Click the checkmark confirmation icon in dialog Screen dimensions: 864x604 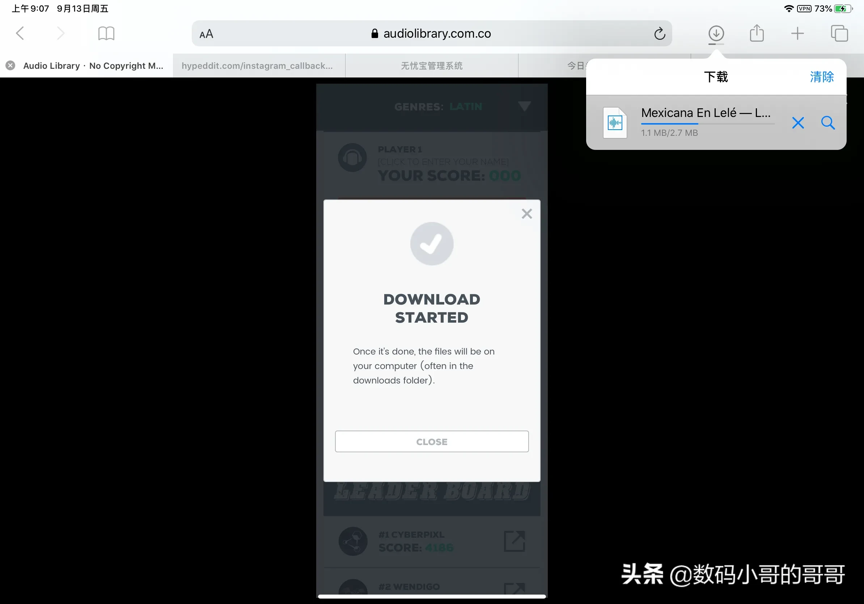click(432, 244)
